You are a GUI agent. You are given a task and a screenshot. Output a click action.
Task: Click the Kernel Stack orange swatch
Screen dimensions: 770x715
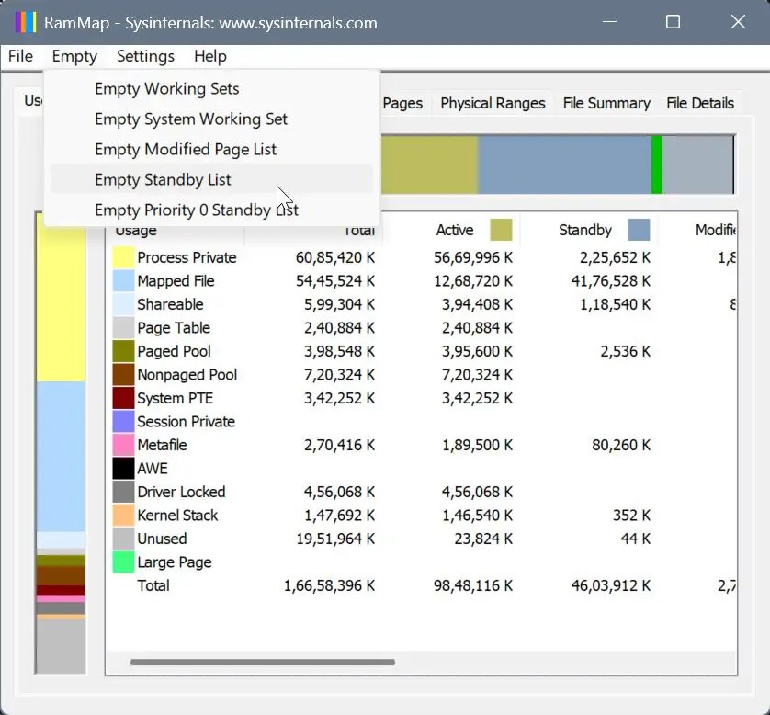pos(123,516)
